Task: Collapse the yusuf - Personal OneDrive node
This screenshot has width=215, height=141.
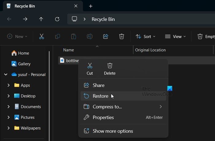Action: click(x=6, y=75)
